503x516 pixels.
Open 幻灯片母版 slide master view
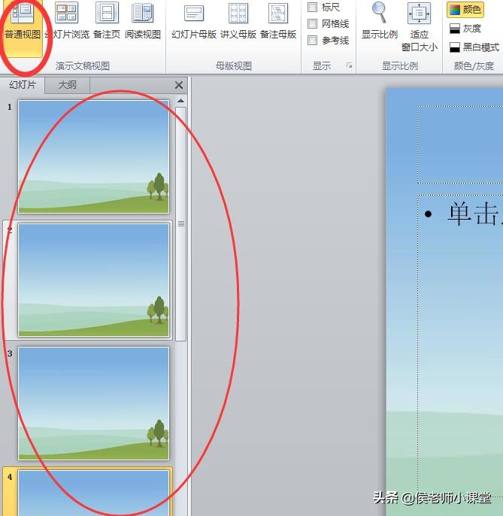click(194, 21)
